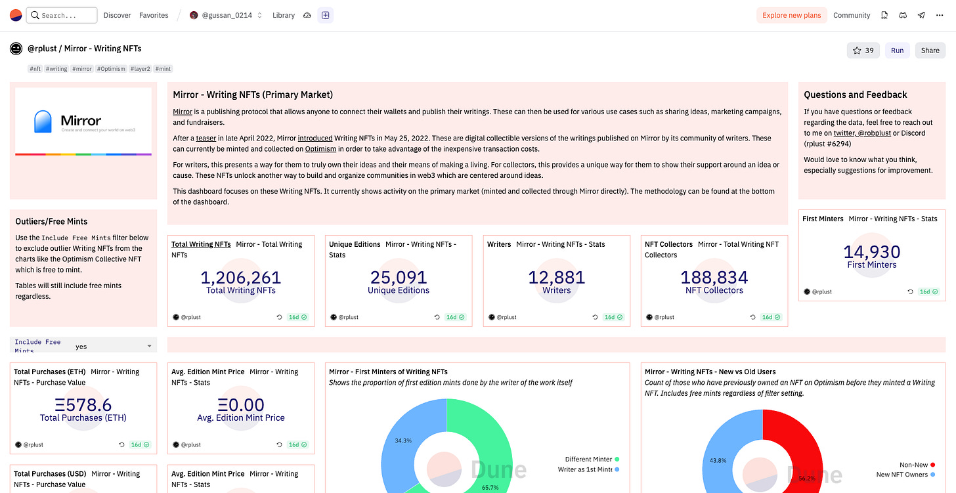Refresh the Total Purchases (ETH) card
Image resolution: width=956 pixels, height=493 pixels.
tap(121, 444)
